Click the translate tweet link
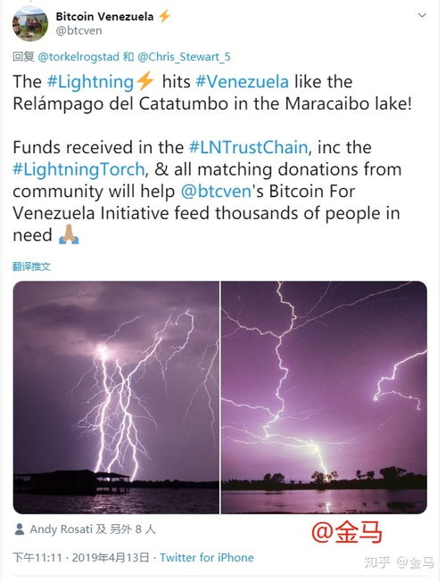This screenshot has width=446, height=582. [x=31, y=266]
